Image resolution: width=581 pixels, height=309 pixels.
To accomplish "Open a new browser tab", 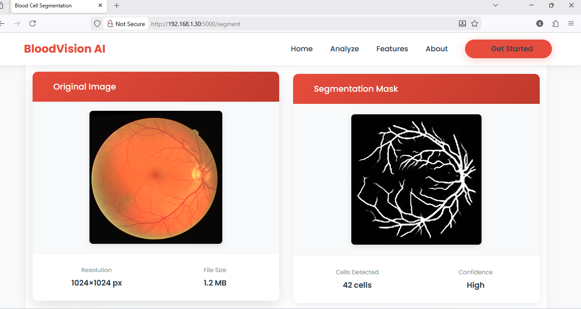I will (x=116, y=6).
